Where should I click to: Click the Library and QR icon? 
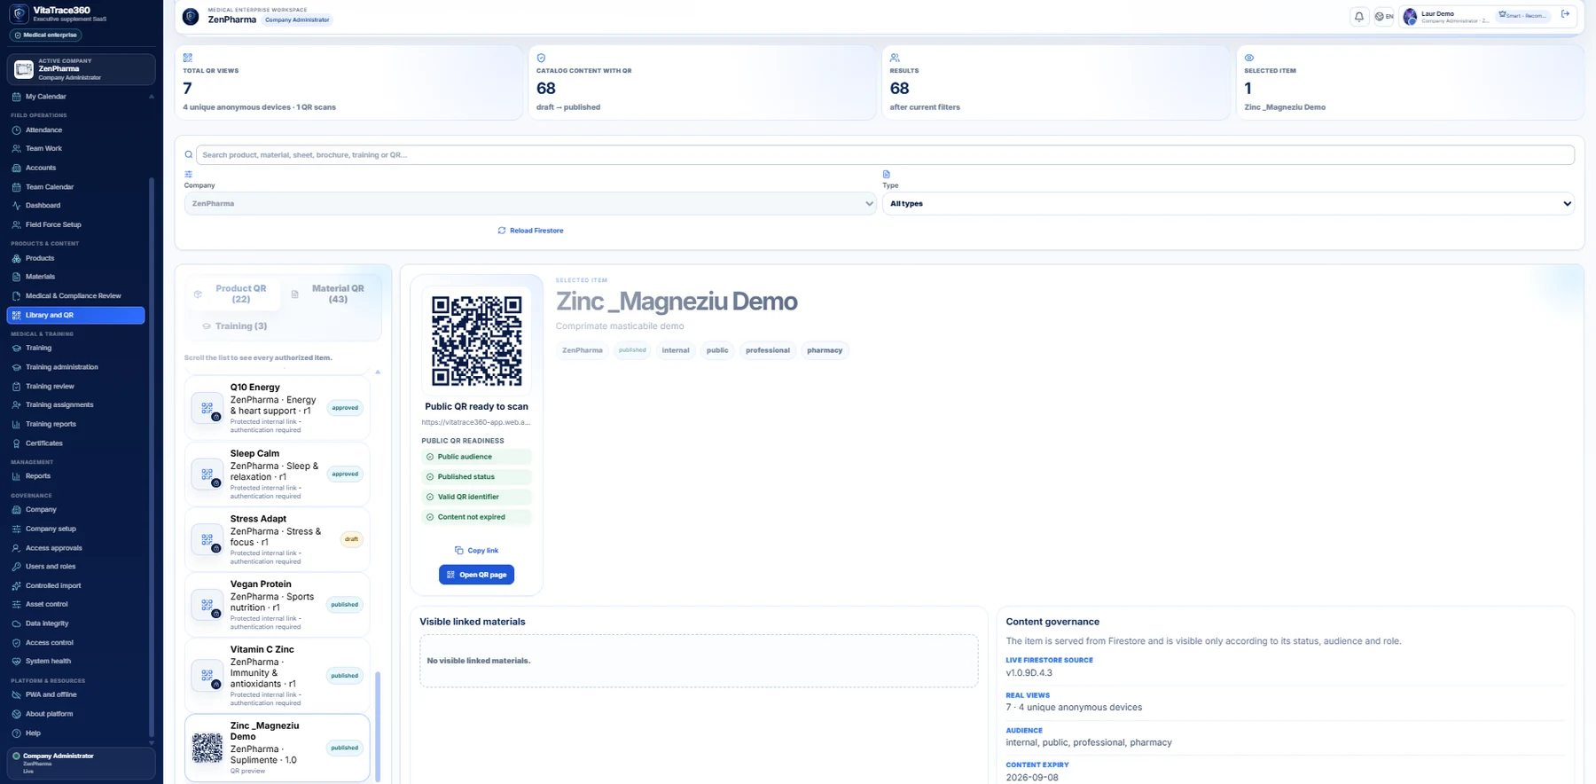pyautogui.click(x=16, y=315)
